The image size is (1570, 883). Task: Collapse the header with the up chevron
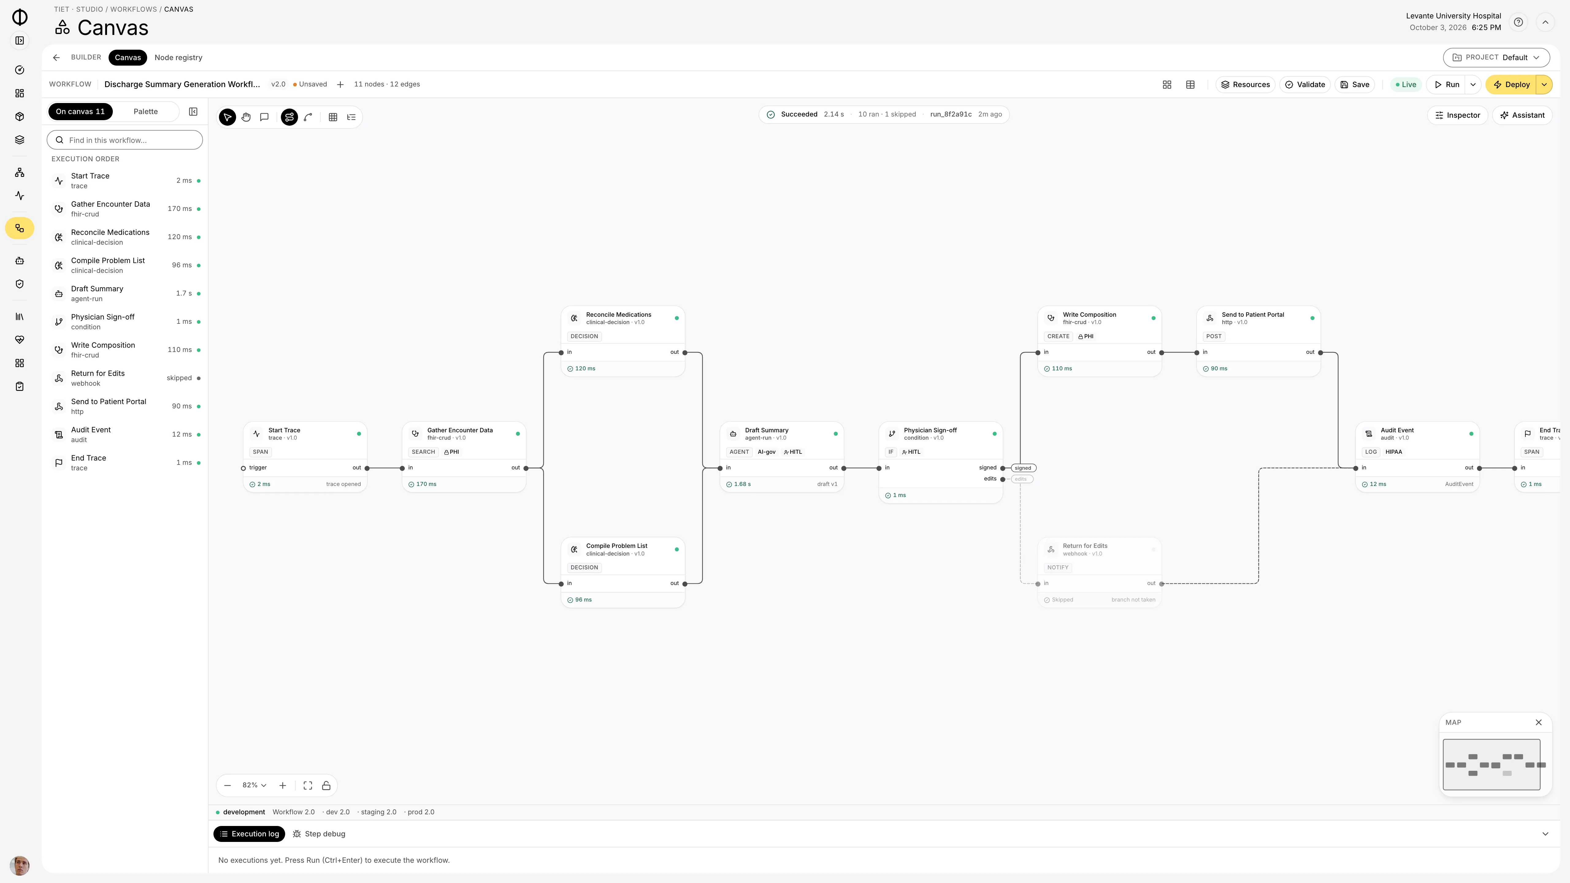pos(1545,22)
